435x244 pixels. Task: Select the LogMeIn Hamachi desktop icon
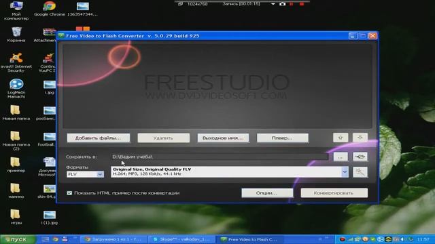click(x=16, y=89)
